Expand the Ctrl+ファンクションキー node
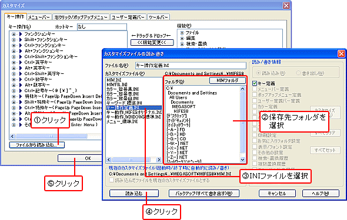This screenshot has width=347, height=220. pos(14,45)
